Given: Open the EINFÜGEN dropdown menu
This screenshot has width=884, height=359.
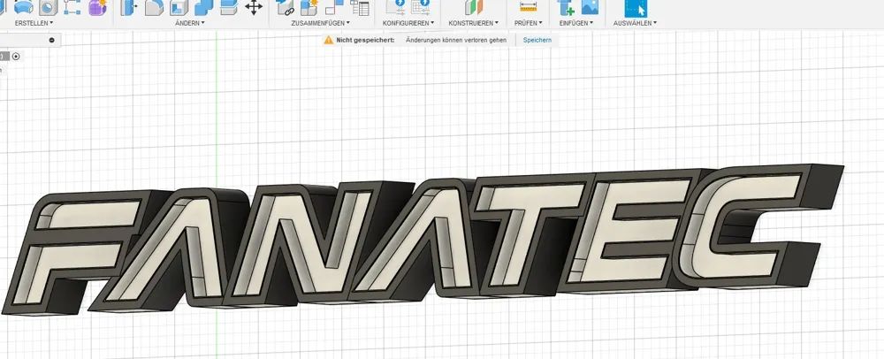Looking at the screenshot, I should (x=576, y=23).
